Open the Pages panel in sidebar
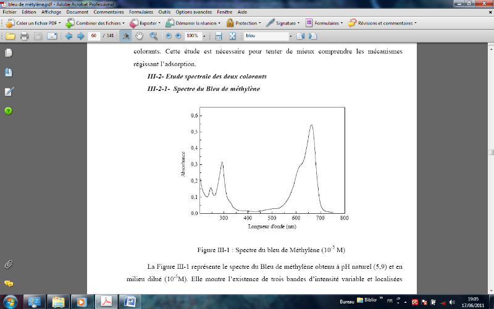494x309 pixels. tap(9, 53)
